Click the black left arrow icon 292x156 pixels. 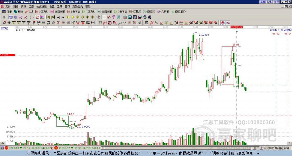[58, 17]
